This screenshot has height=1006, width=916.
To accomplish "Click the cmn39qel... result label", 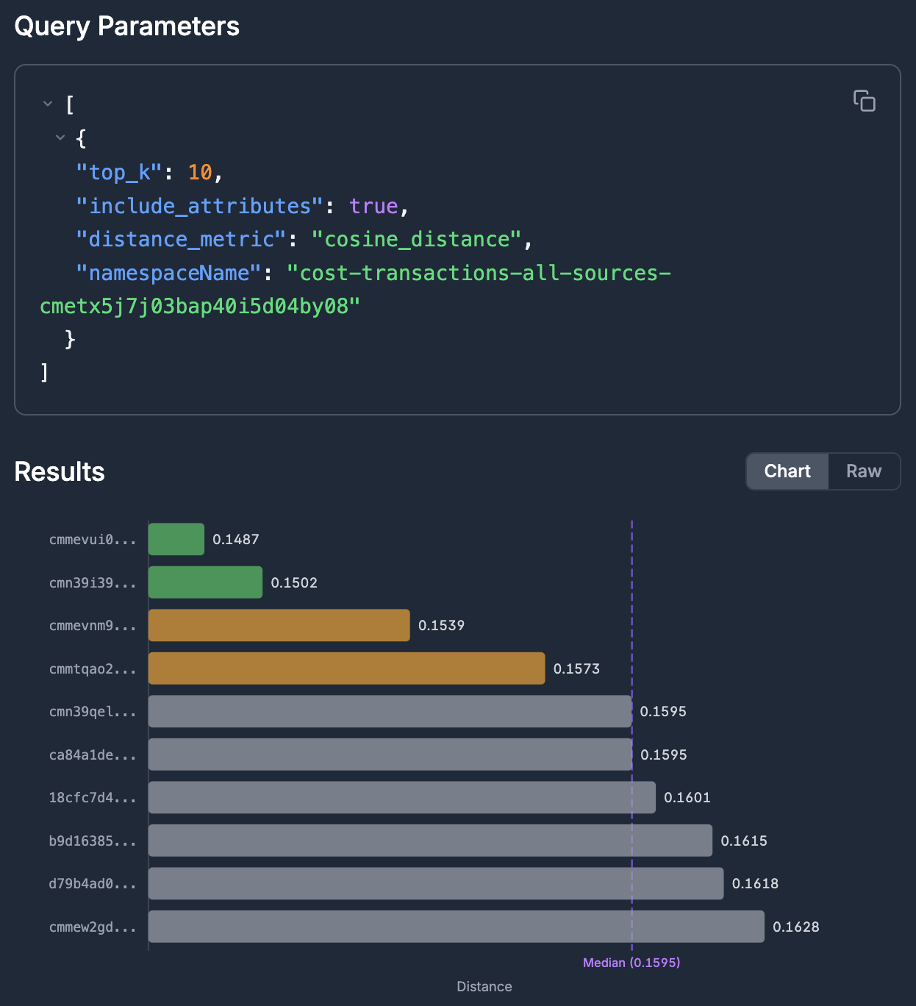I will click(93, 712).
